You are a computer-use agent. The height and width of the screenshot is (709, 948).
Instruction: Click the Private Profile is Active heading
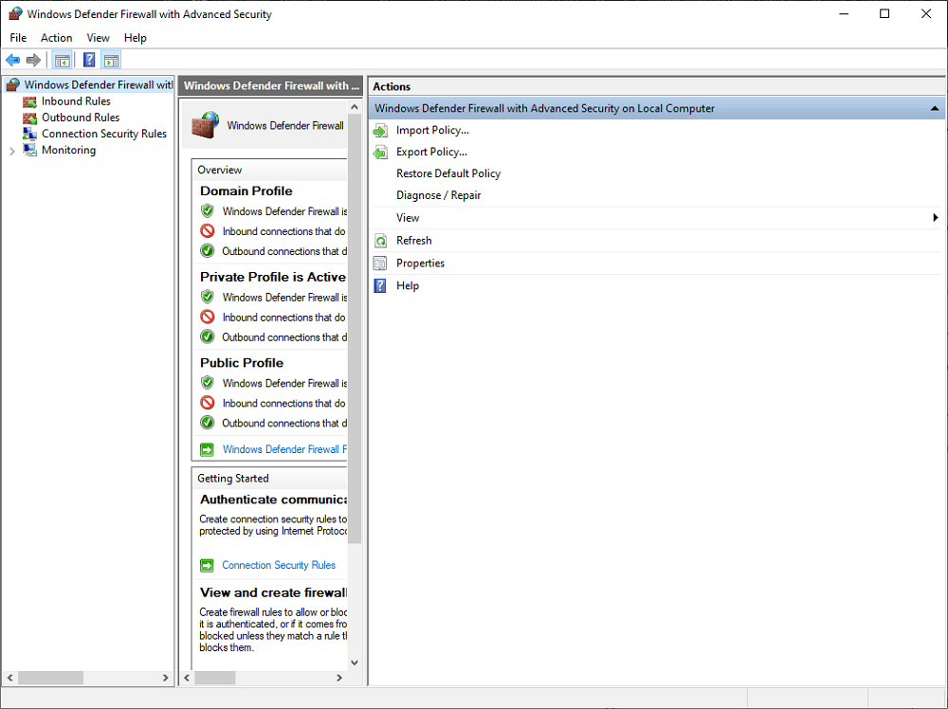tap(273, 277)
